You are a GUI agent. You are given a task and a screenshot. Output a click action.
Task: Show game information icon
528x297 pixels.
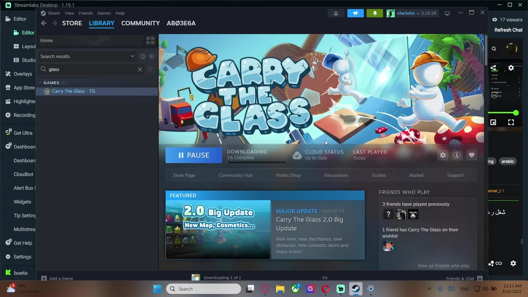click(457, 155)
